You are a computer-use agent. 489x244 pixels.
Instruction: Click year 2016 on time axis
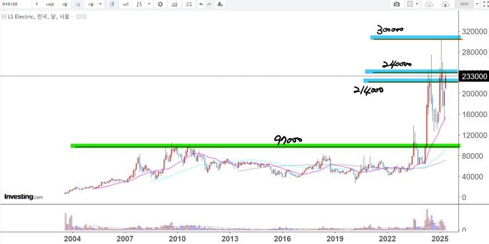pyautogui.click(x=282, y=238)
